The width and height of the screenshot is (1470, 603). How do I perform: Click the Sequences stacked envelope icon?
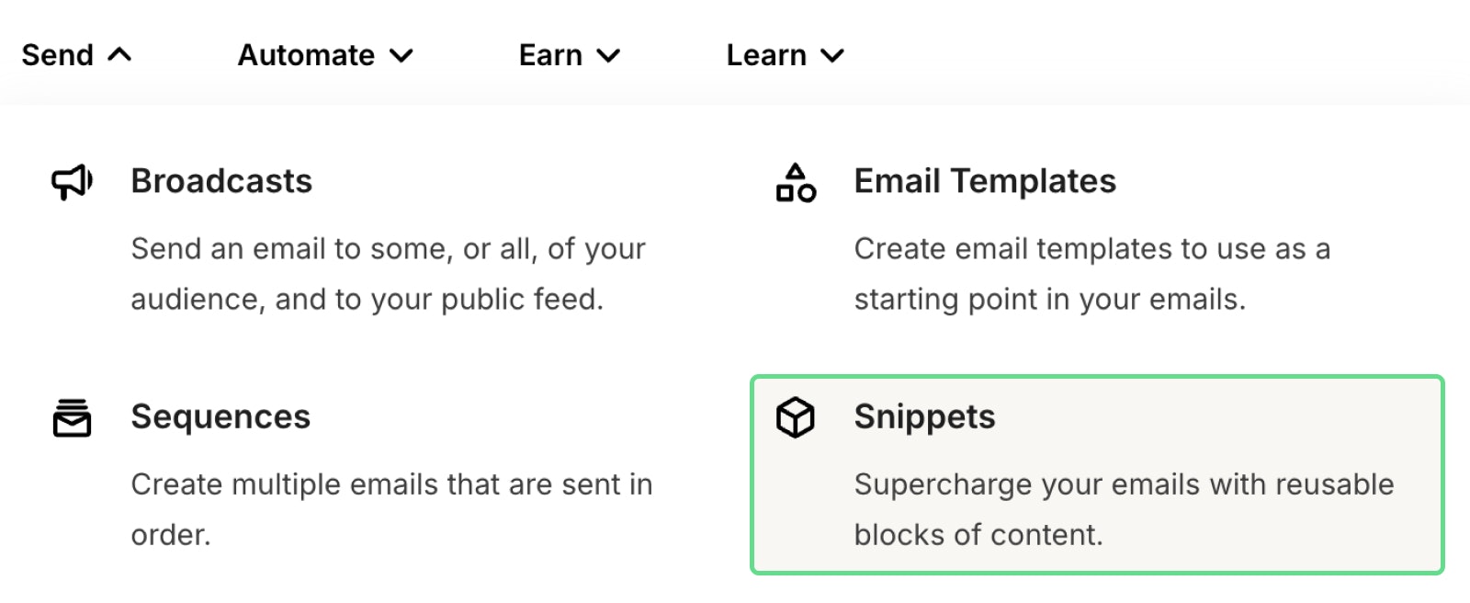(72, 417)
